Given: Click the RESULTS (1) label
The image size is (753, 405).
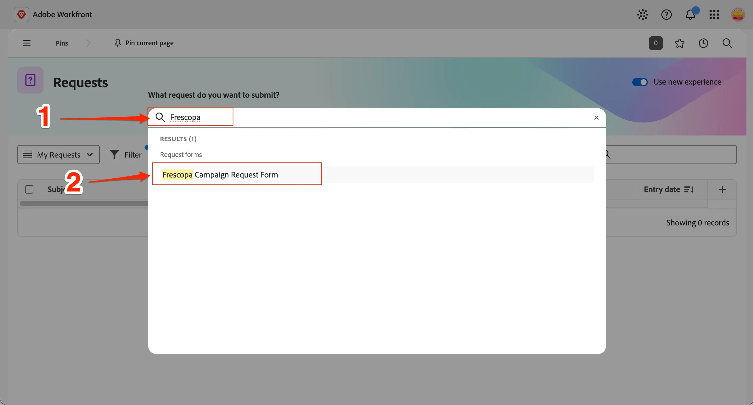Looking at the screenshot, I should point(178,139).
